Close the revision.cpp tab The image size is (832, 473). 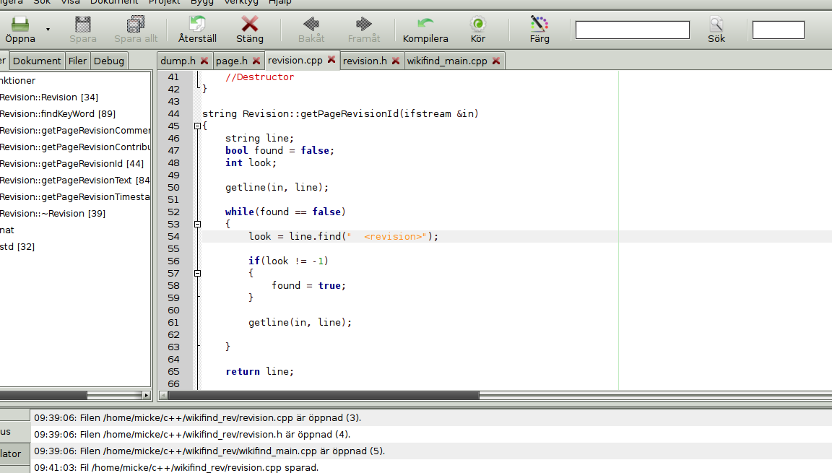[x=331, y=60]
